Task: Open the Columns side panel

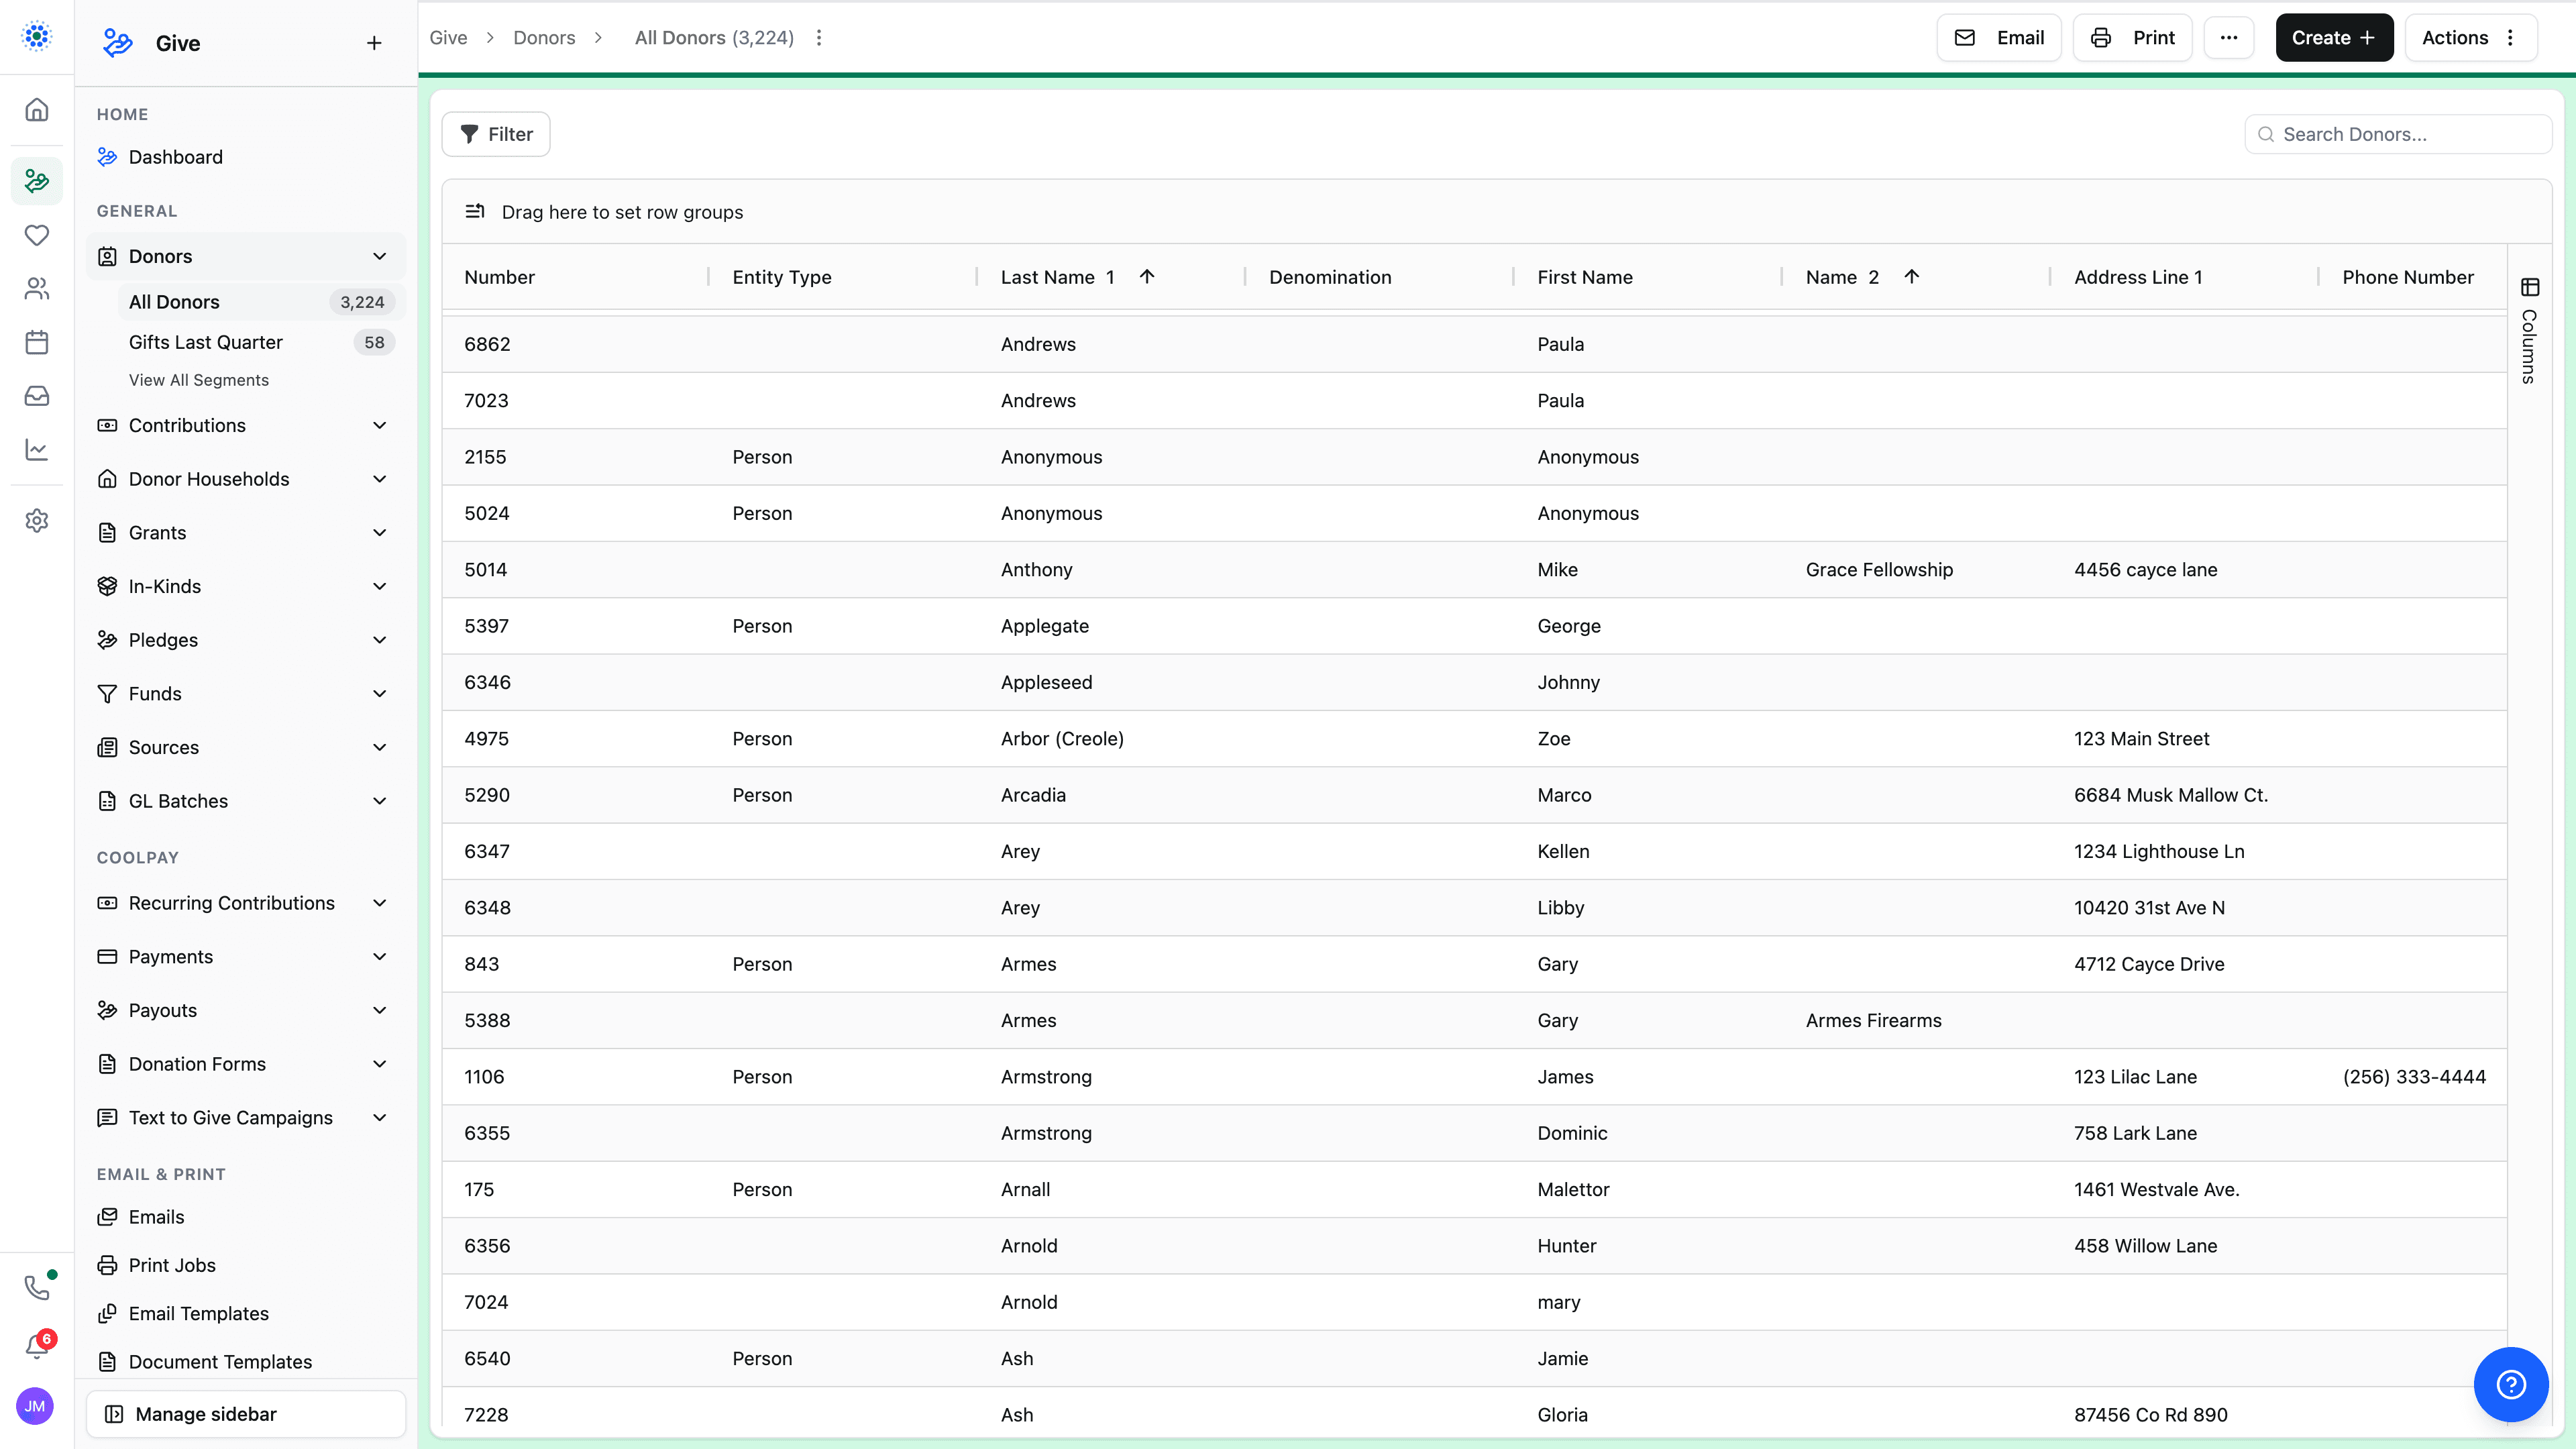Action: 2529,331
